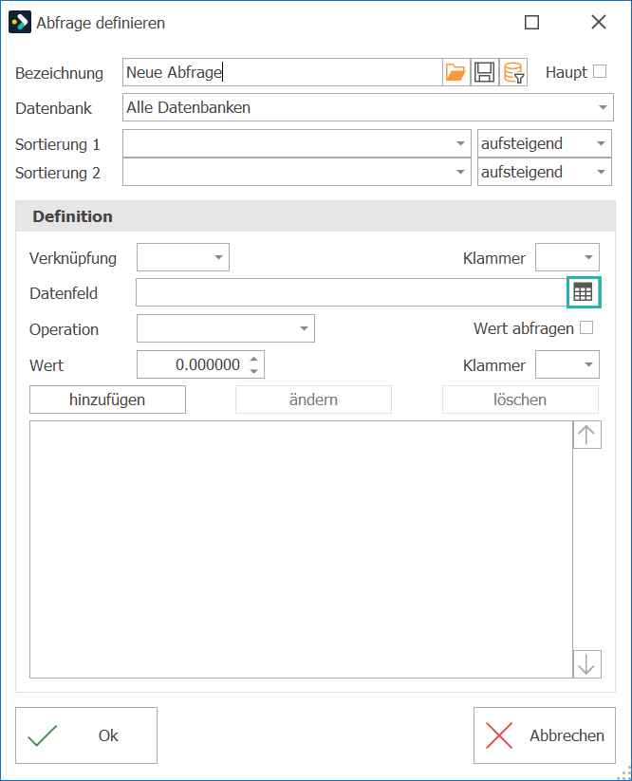Open the Klammer dropdown beside Wert
Viewport: 632px width, 781px height.
tap(567, 364)
